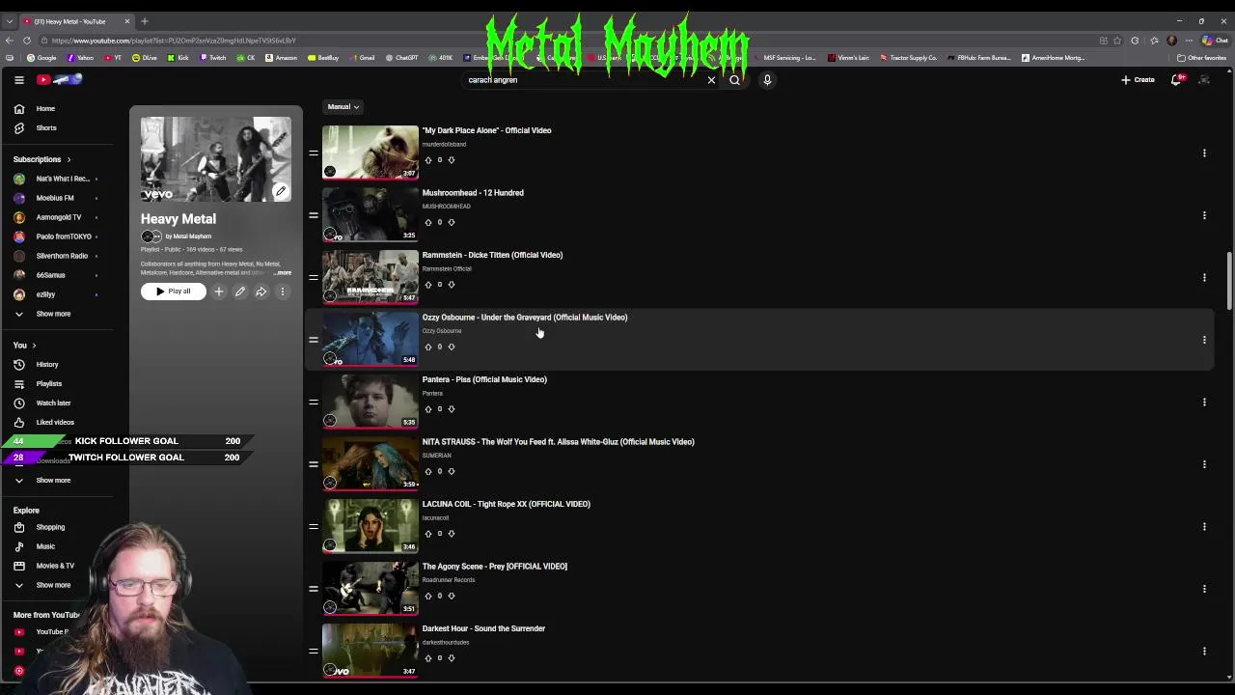
Task: Open the YouTube hamburger guide menu
Action: (x=19, y=80)
